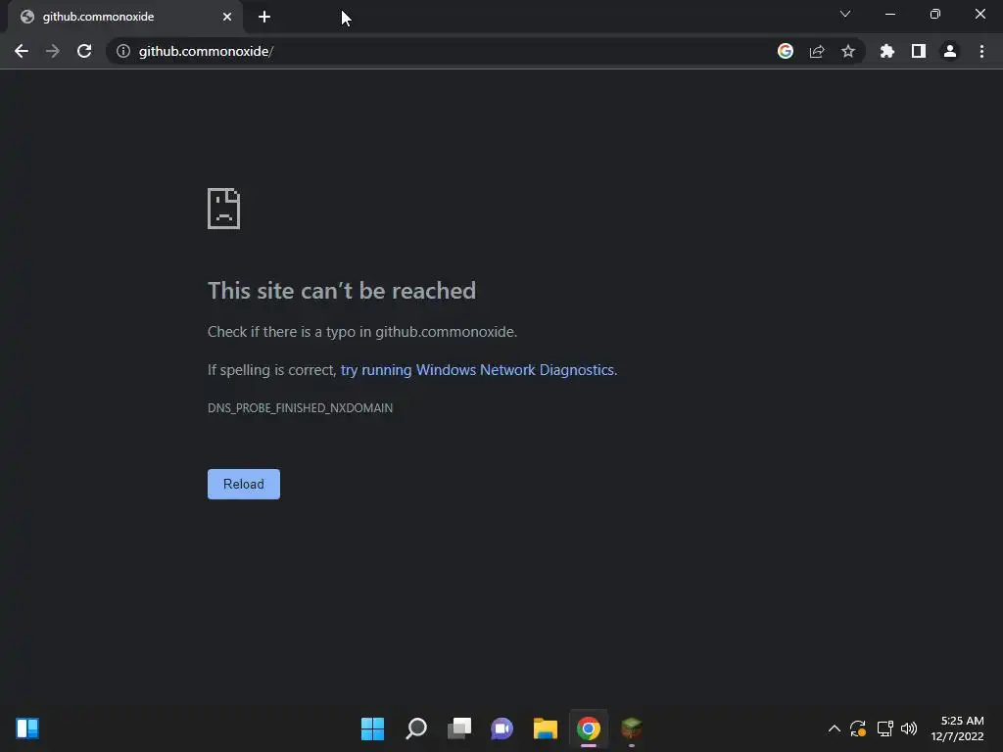Click the Chrome taskbar icon
This screenshot has height=752, width=1003.
pyautogui.click(x=589, y=728)
